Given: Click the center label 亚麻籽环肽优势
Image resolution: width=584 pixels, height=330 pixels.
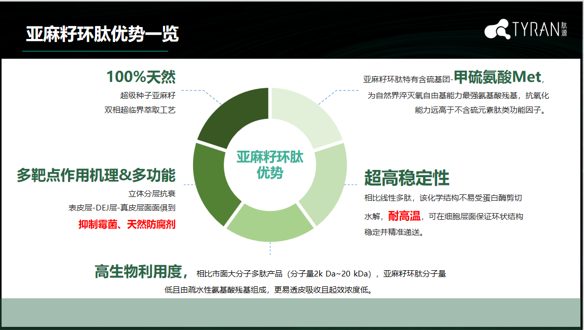Looking at the screenshot, I should click(270, 165).
